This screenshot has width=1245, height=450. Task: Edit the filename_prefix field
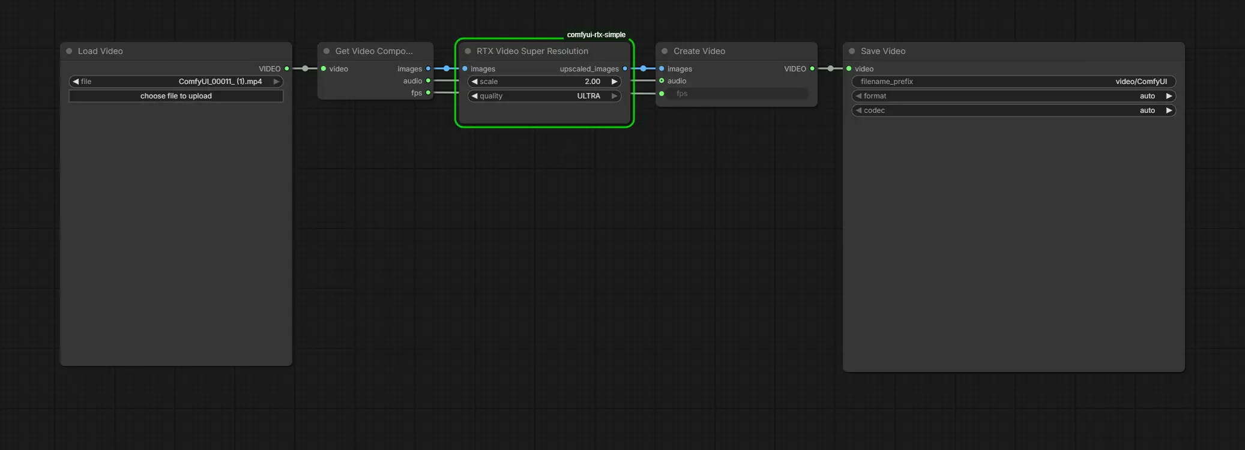point(1013,82)
